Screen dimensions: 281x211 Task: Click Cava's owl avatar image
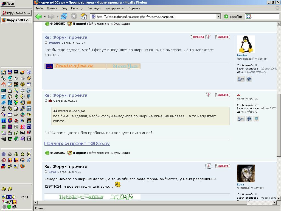click(246, 173)
